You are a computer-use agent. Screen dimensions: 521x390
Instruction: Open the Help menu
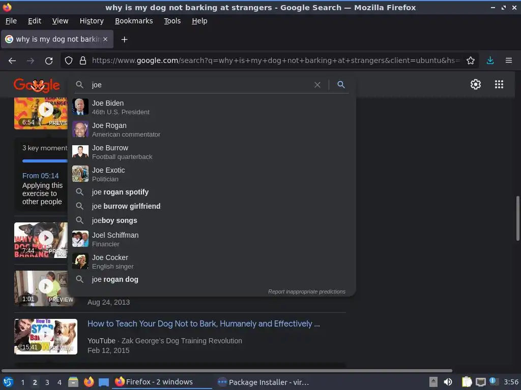pos(199,21)
